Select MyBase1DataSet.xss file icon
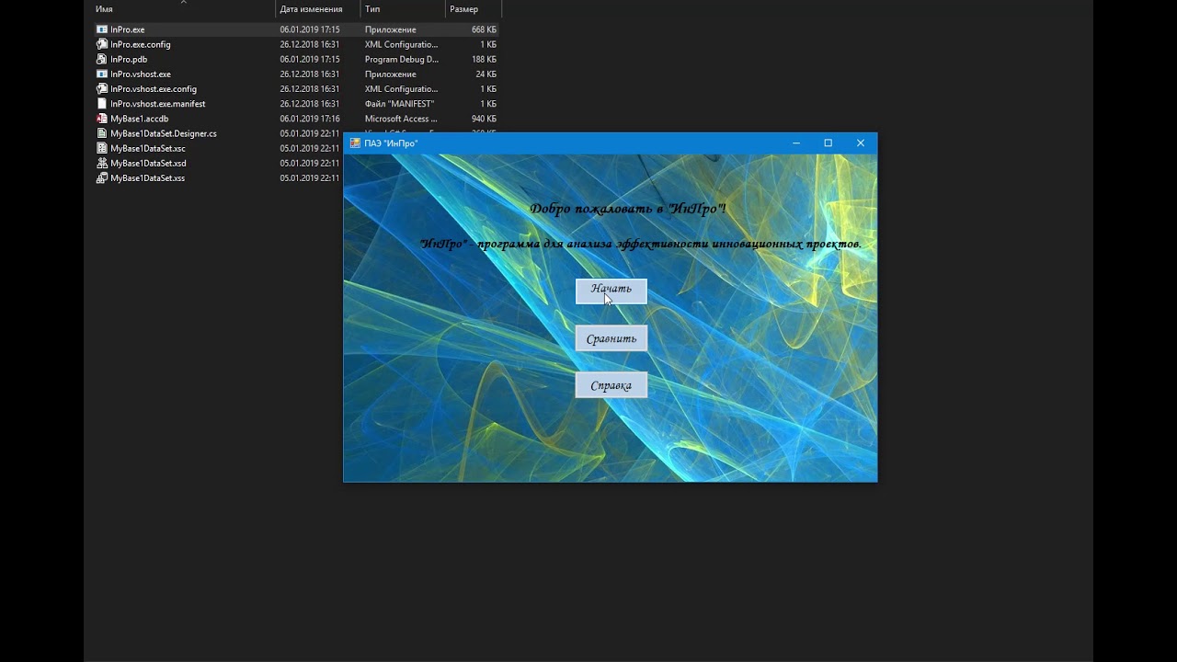The height and width of the screenshot is (662, 1177). point(102,177)
